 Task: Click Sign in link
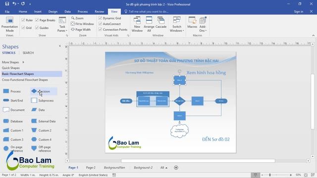pyautogui.click(x=298, y=12)
